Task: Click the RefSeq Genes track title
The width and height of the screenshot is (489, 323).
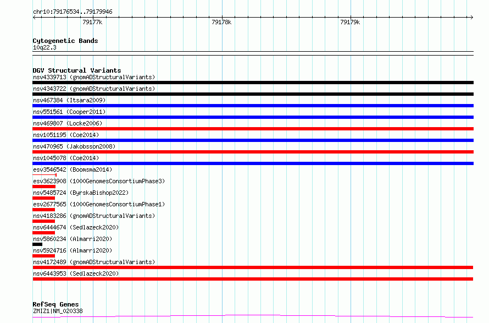Action: tap(55, 305)
